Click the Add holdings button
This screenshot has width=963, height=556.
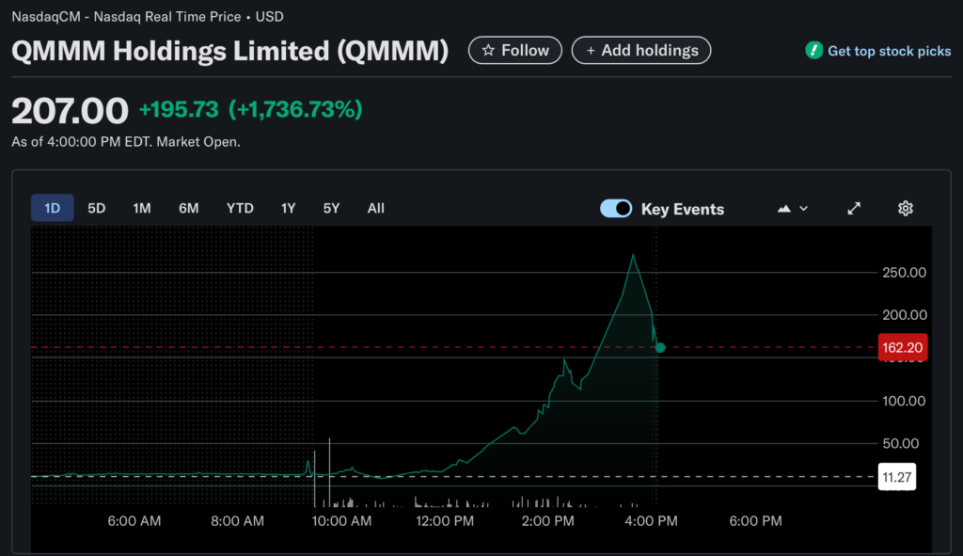pyautogui.click(x=641, y=50)
